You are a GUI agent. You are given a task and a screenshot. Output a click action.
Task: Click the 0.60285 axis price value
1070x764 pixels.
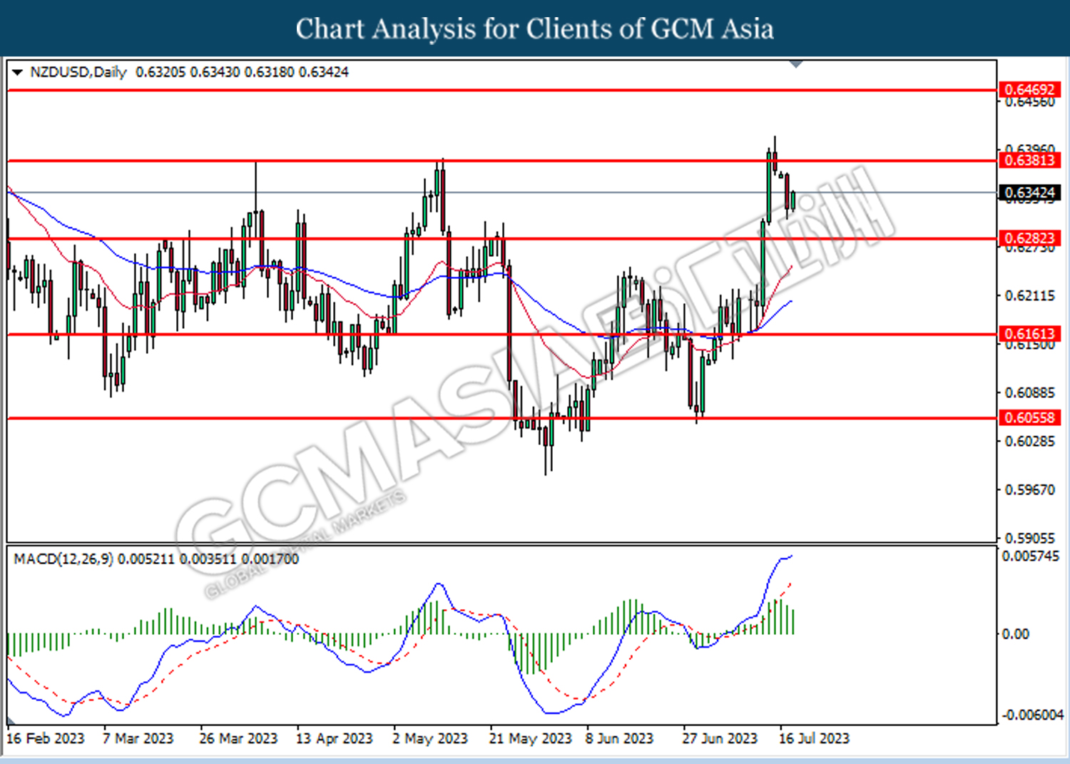click(1029, 441)
